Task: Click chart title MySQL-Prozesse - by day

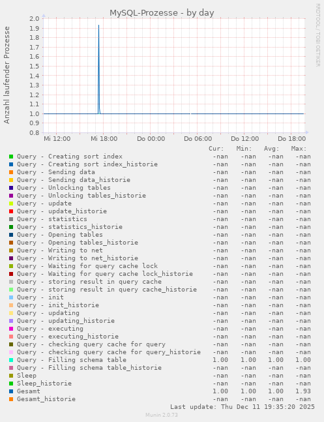Action: (162, 12)
